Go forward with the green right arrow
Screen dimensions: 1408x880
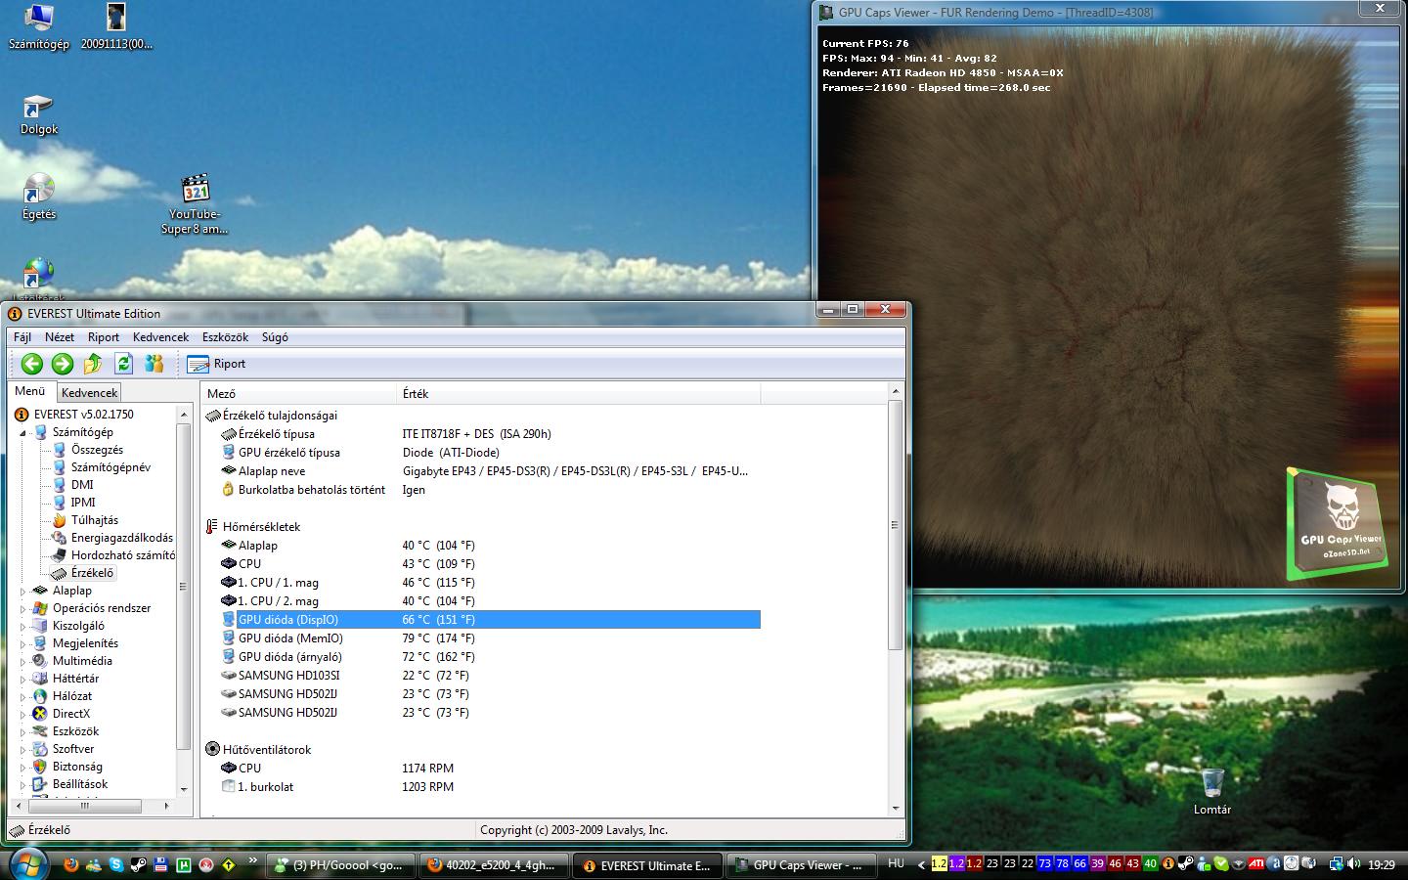[x=63, y=364]
